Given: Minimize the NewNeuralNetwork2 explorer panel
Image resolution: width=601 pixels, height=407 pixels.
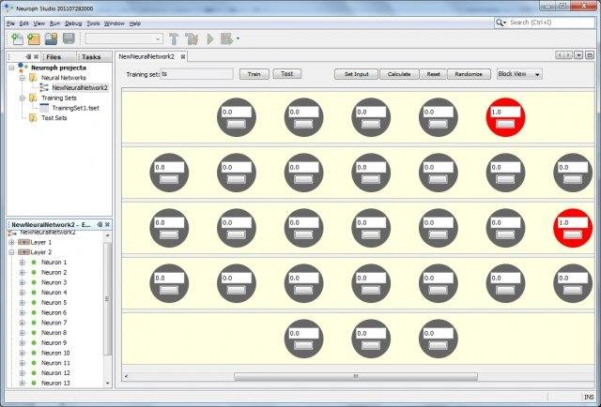Looking at the screenshot, I should coord(100,224).
